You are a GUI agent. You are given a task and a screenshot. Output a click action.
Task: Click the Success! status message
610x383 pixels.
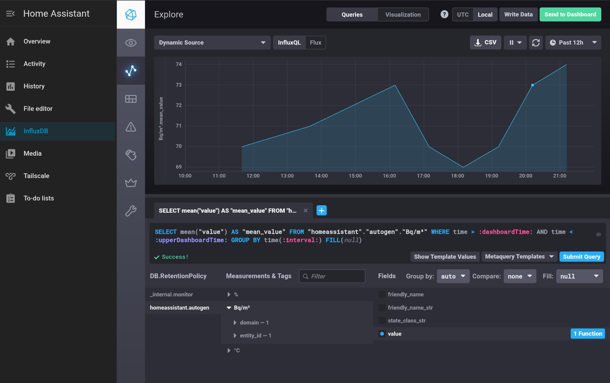pyautogui.click(x=171, y=257)
